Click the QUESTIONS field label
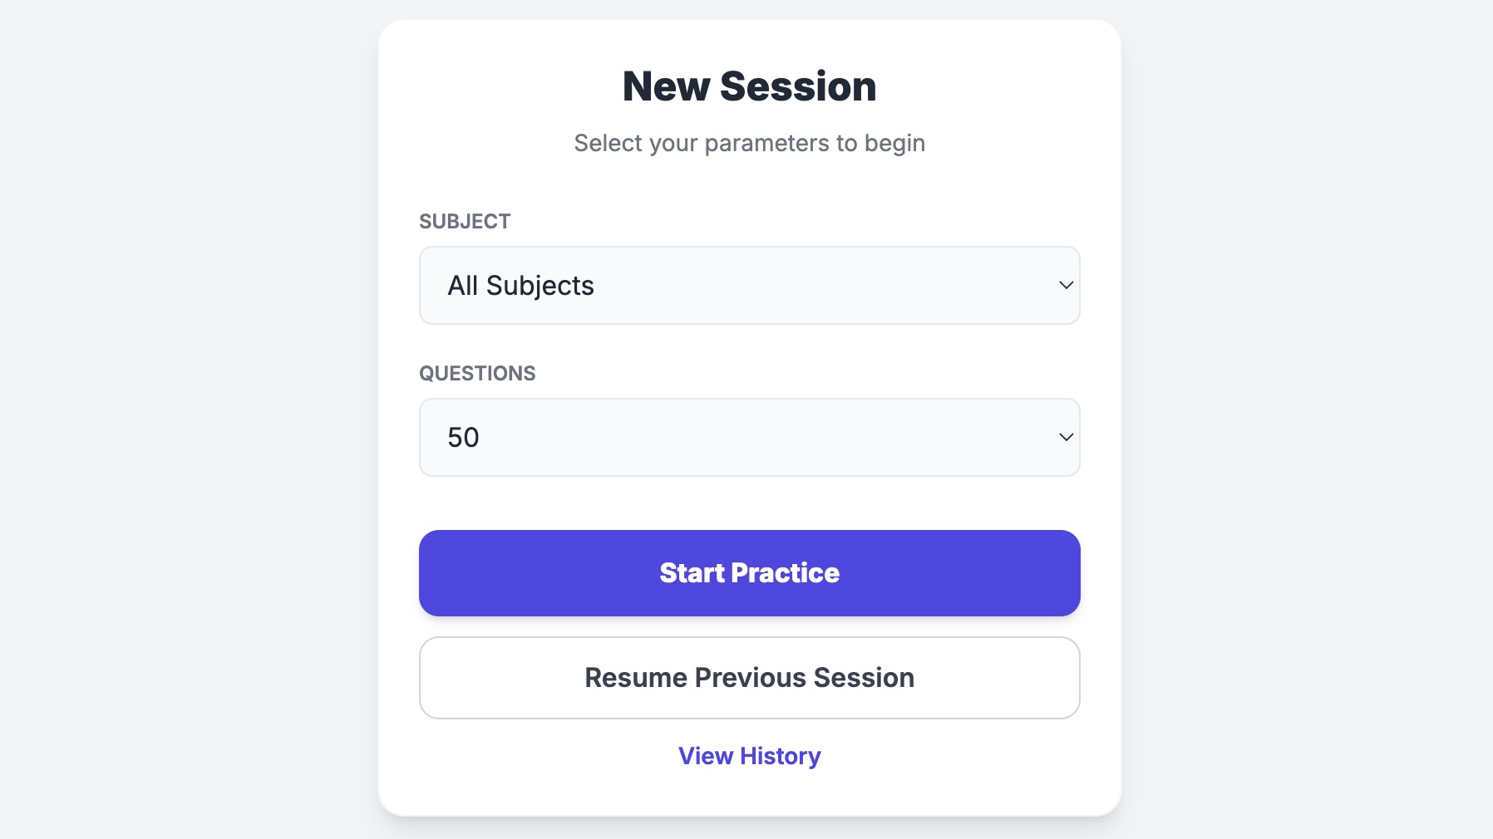 (x=477, y=374)
